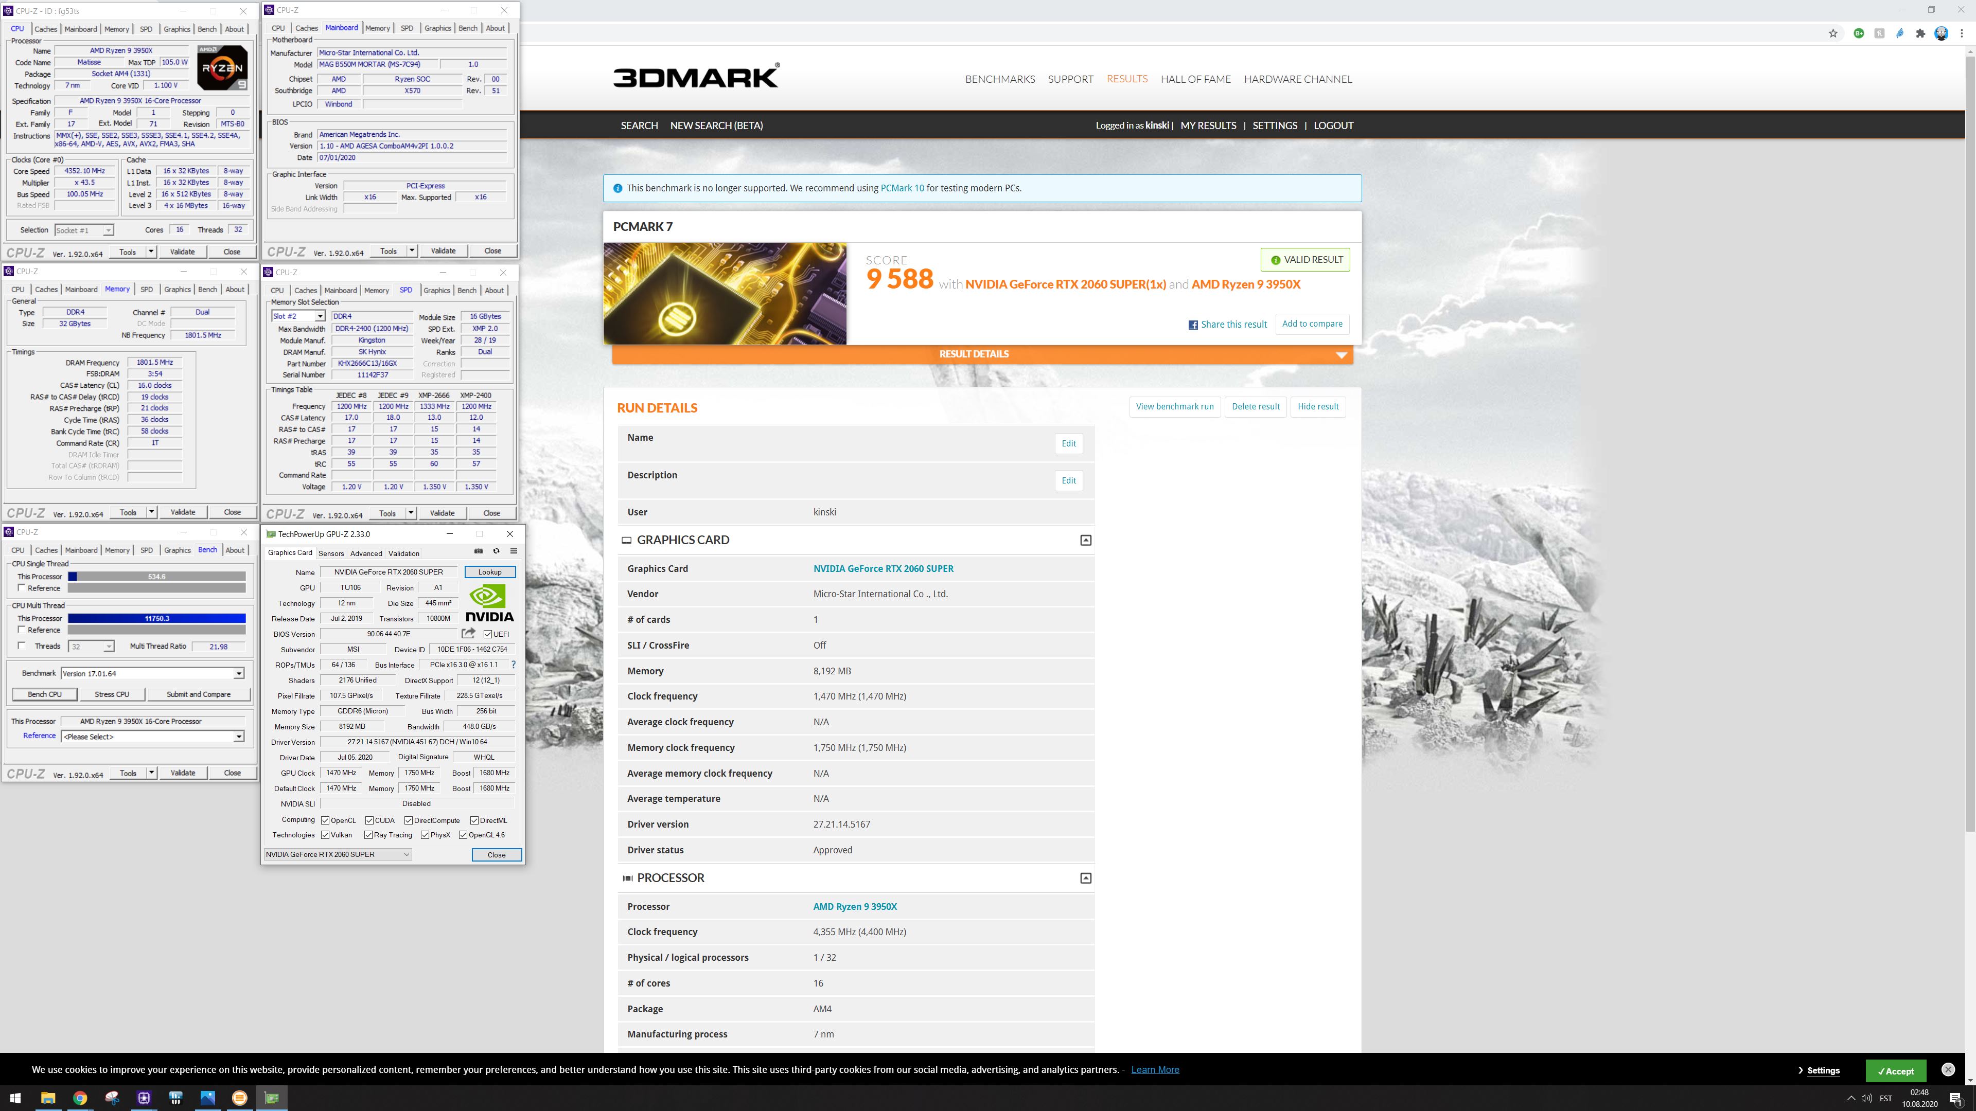Click the GPU-Z BIOS export share icon
The height and width of the screenshot is (1111, 1976).
coord(468,633)
